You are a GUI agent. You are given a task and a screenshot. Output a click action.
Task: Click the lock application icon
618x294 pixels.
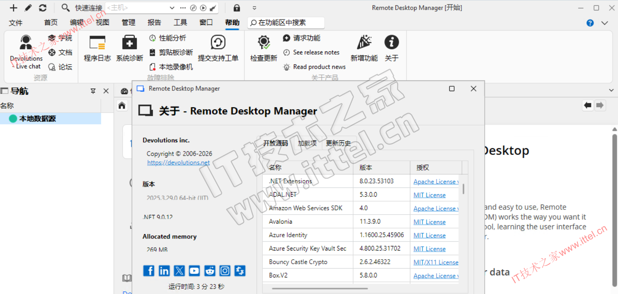click(237, 8)
